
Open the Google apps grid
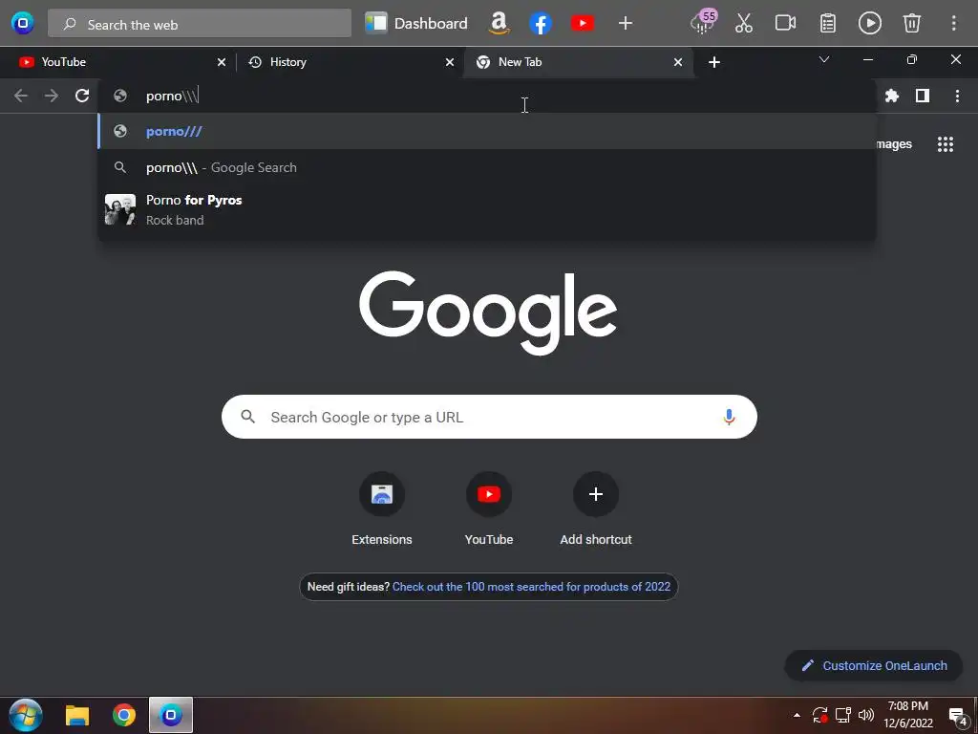tap(946, 144)
